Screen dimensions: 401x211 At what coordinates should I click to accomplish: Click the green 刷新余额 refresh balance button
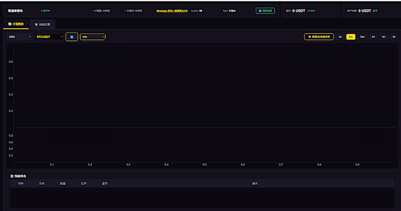click(265, 10)
